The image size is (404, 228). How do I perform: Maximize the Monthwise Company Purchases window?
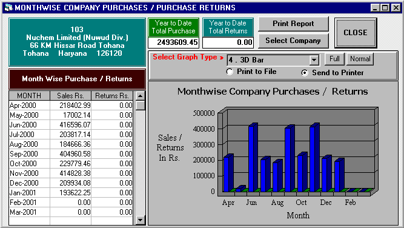[385, 8]
